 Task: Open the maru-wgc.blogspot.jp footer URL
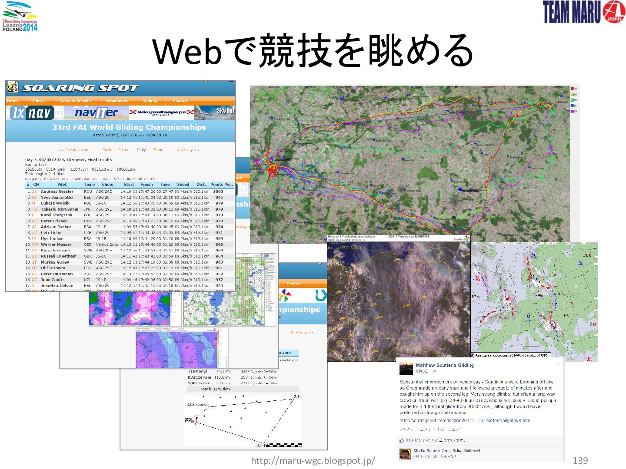(x=313, y=460)
